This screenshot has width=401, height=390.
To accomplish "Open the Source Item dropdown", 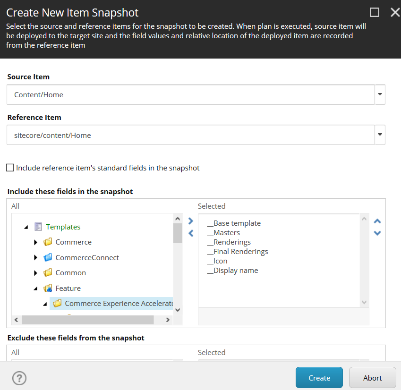I will pos(380,94).
